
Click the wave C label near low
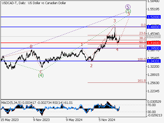(41, 71)
